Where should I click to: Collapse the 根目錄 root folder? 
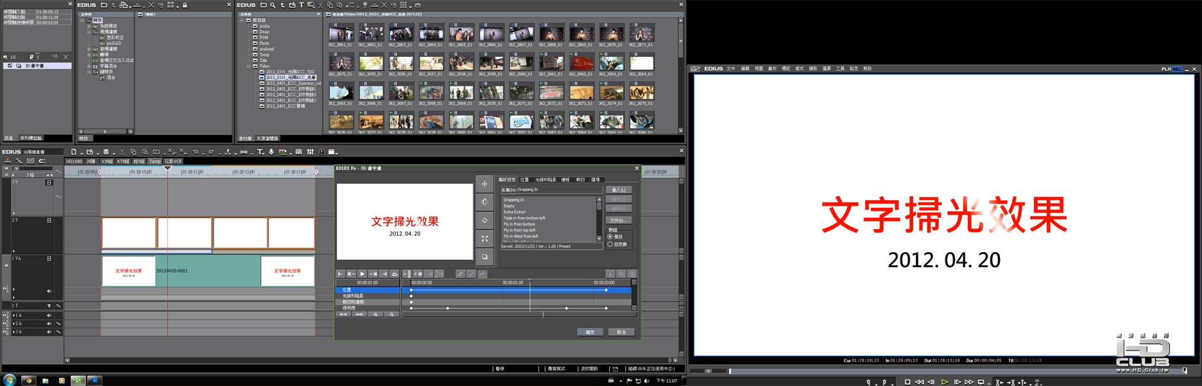coord(242,20)
